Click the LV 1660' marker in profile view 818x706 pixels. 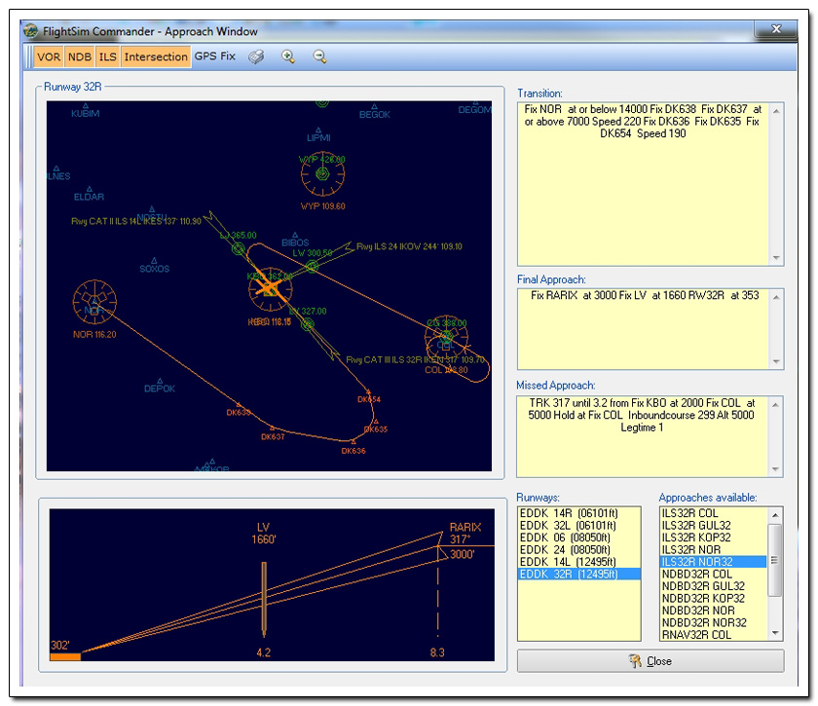(x=264, y=599)
